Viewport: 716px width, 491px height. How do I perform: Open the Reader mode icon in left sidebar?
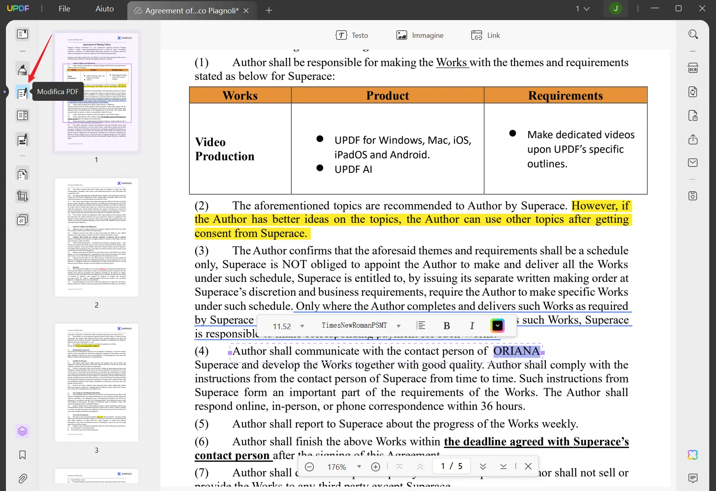click(x=22, y=34)
